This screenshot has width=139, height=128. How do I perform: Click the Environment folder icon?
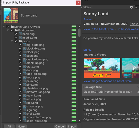(16, 30)
